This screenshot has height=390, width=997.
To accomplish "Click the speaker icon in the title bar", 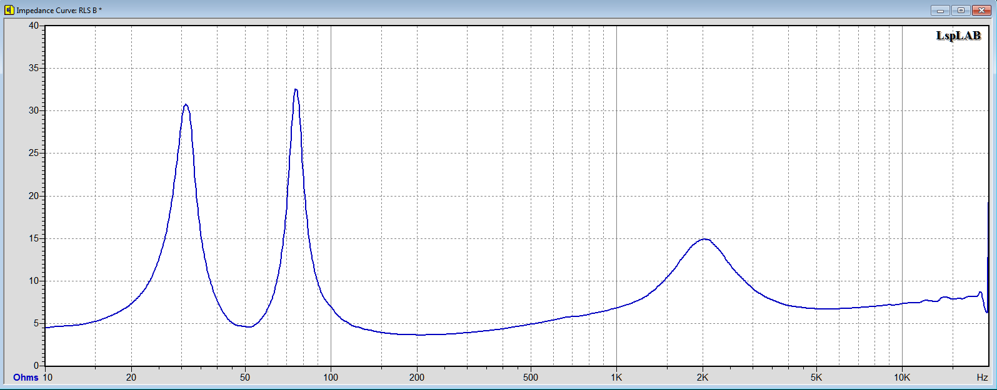I will coord(9,10).
